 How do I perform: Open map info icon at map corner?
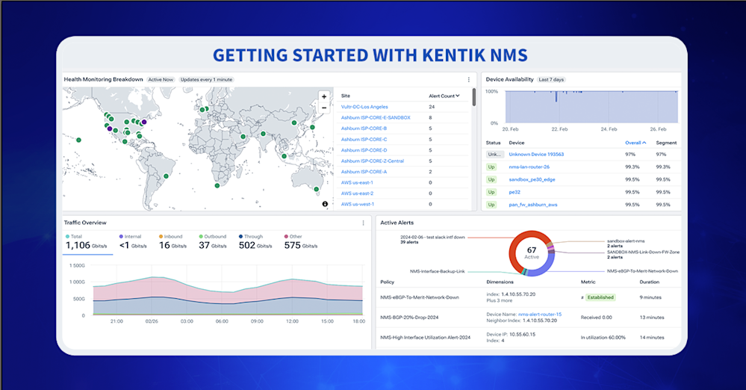click(325, 204)
